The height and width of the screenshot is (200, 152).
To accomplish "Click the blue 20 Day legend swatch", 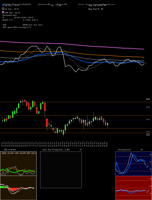I will [x=3, y=5].
